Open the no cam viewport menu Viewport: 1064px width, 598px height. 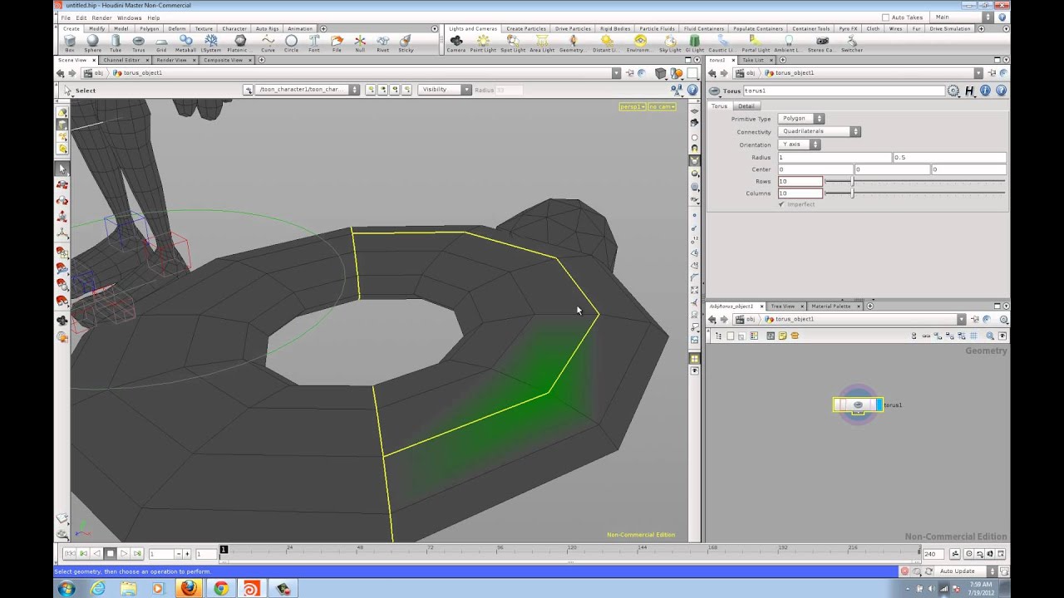click(x=663, y=106)
